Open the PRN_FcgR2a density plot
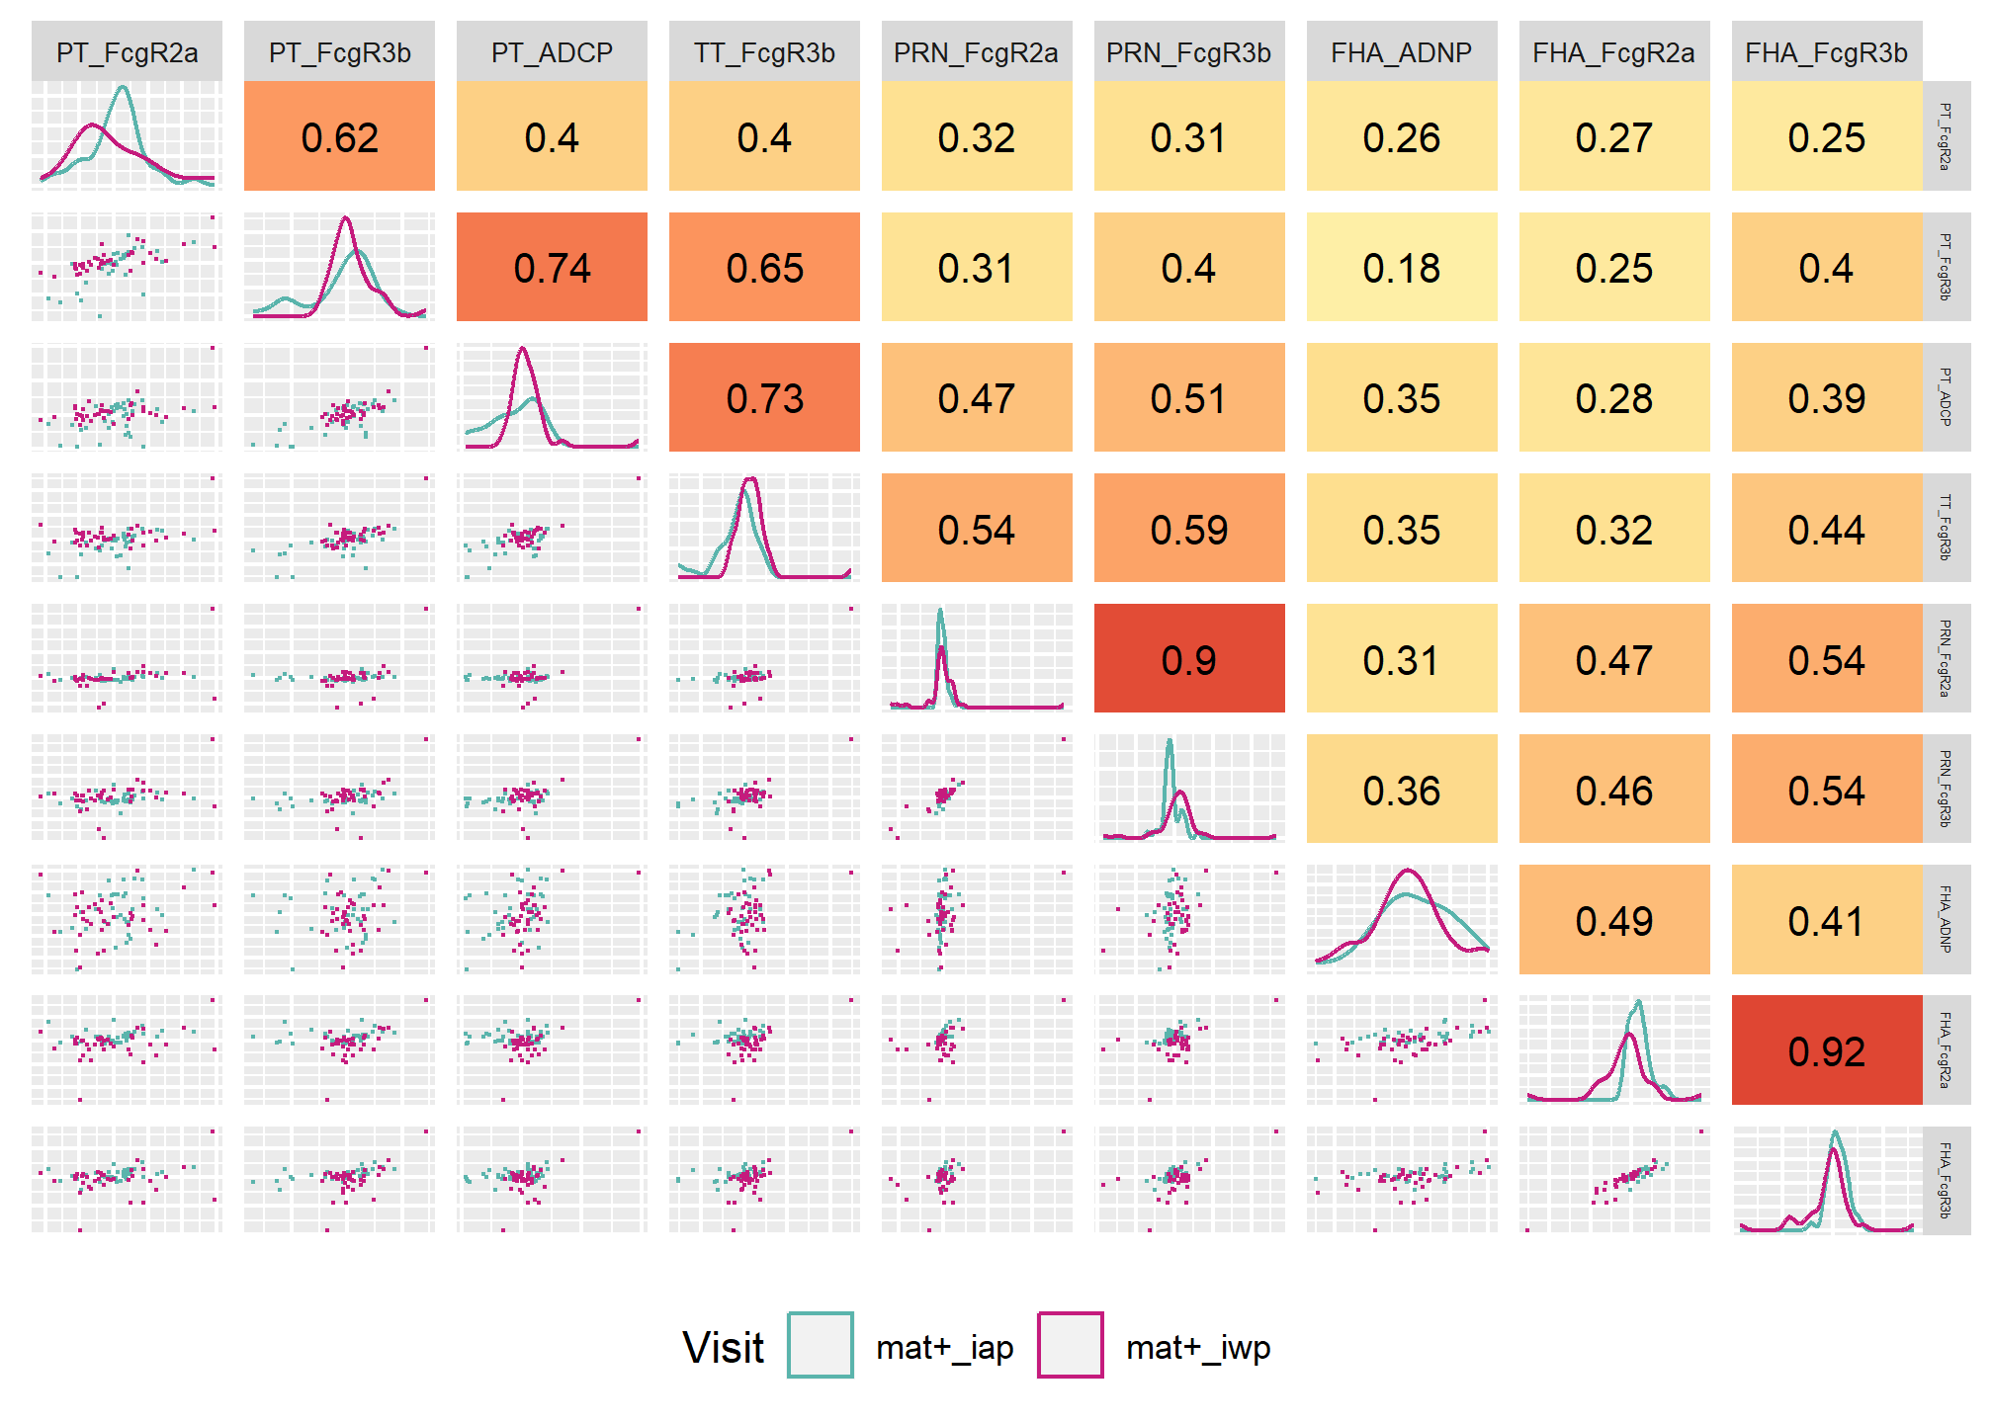Image resolution: width=1993 pixels, height=1423 pixels. (x=977, y=658)
